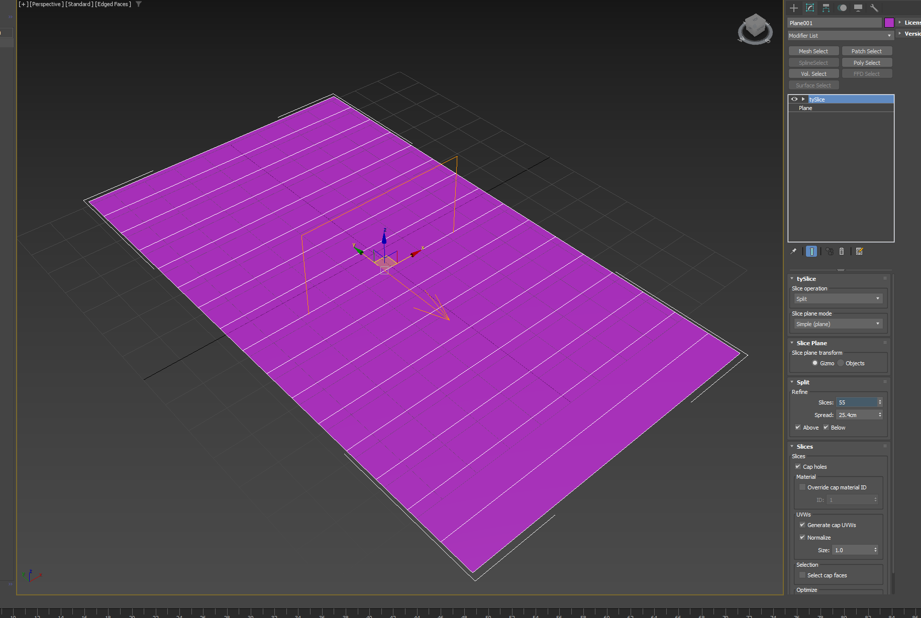Screen dimensions: 921x618
Task: Open the Motion panel icon
Action: pos(842,8)
